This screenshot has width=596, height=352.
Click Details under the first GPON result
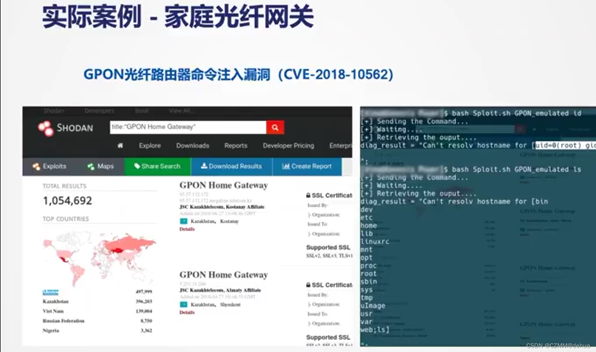pos(187,229)
